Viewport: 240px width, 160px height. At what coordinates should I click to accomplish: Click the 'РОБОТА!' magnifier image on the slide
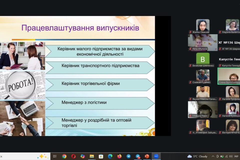pyautogui.click(x=22, y=85)
